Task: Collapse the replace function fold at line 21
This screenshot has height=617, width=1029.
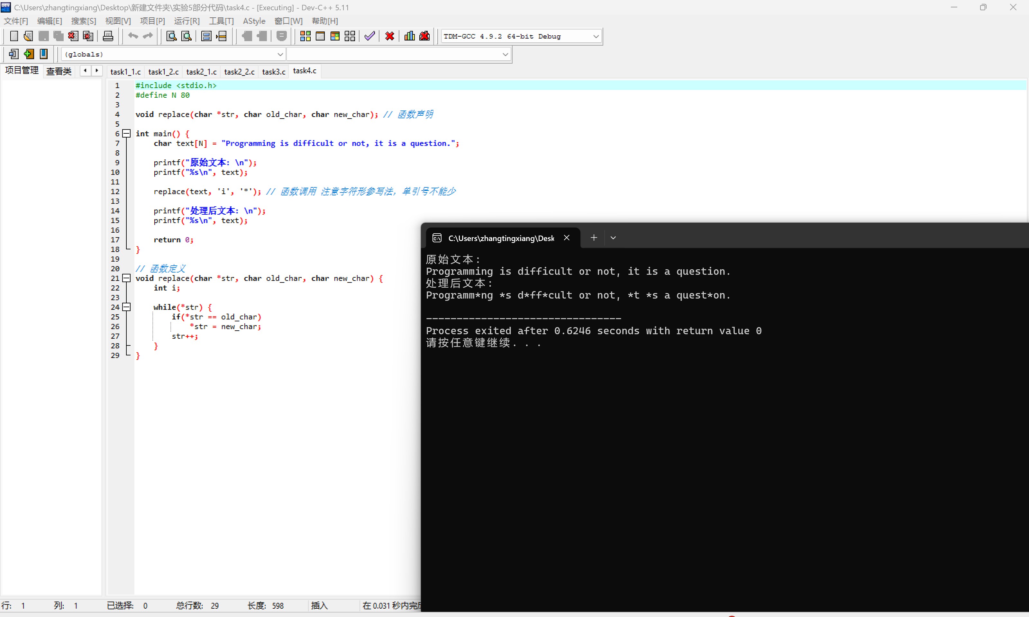Action: [126, 278]
